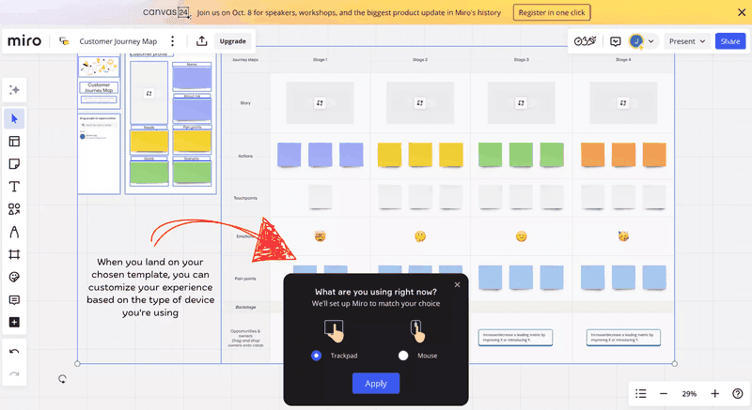
Task: Select the Mouse radio option
Action: pos(403,356)
